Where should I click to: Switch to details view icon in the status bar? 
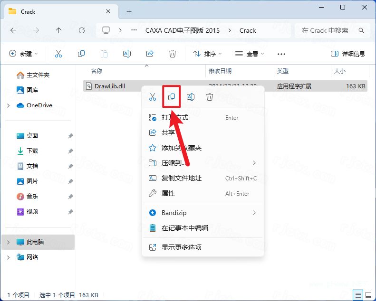pos(358,295)
